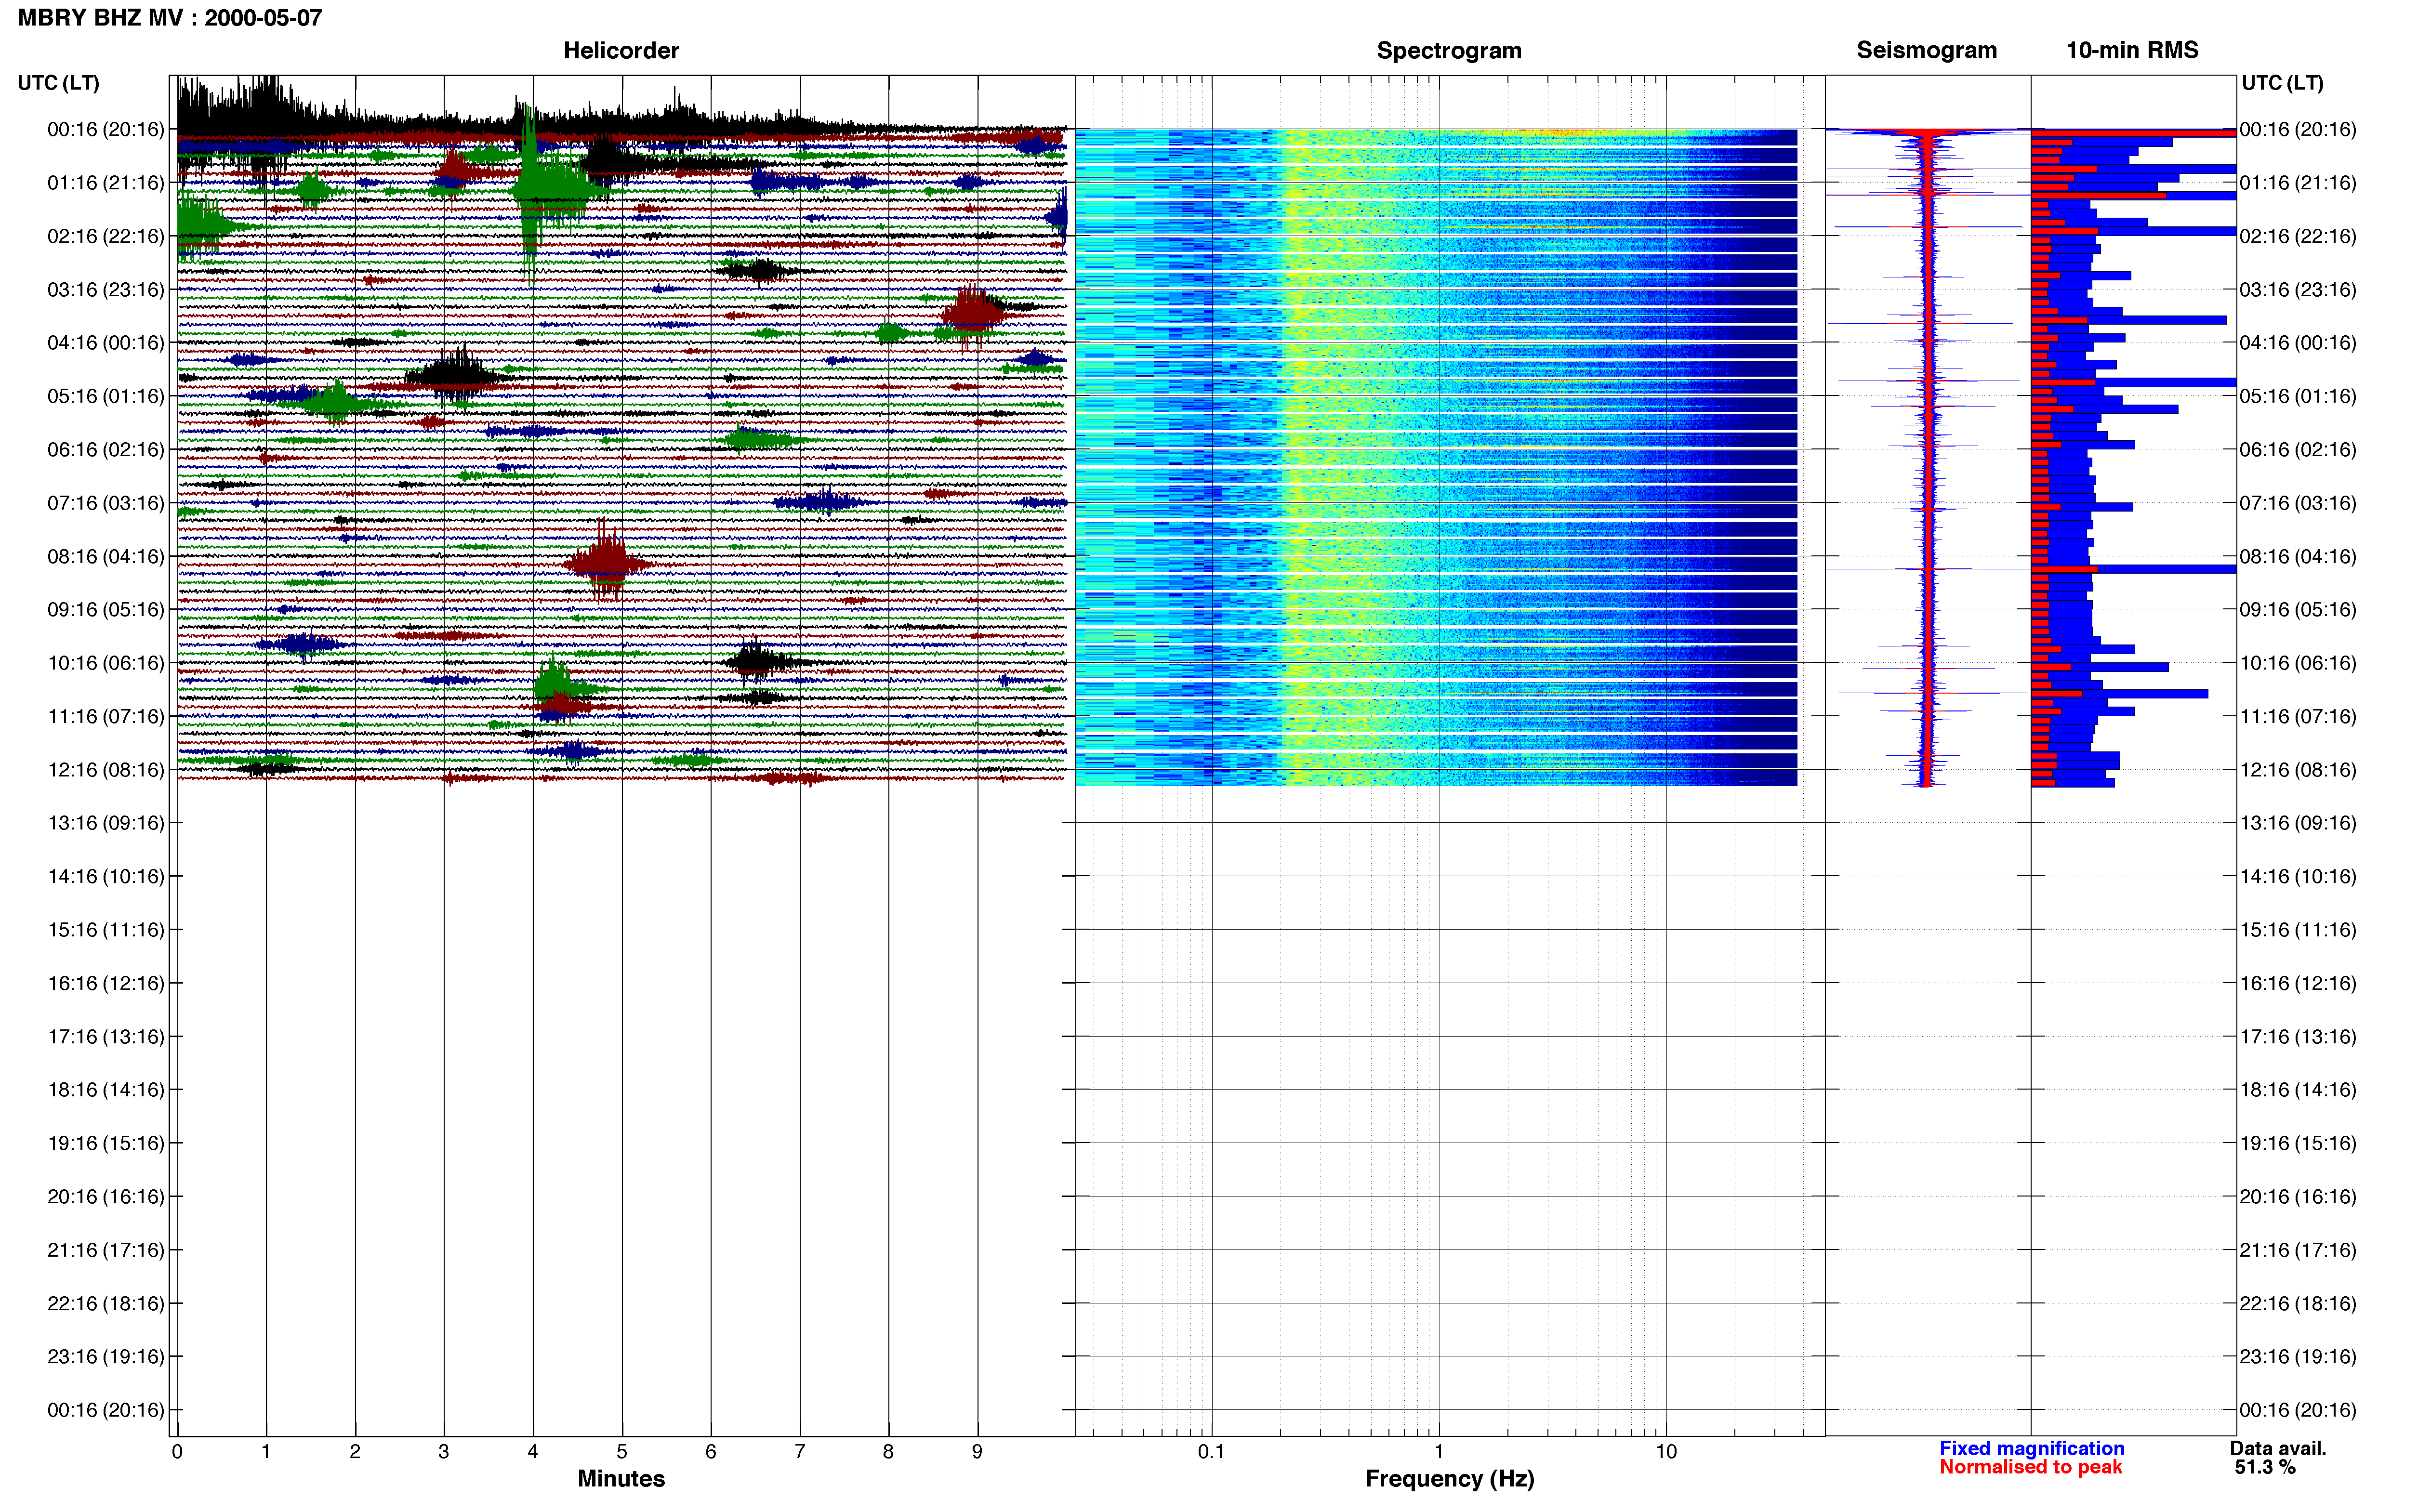Click left time label '22:16 (18:16)'
This screenshot has width=2418, height=1512.
[x=106, y=1303]
